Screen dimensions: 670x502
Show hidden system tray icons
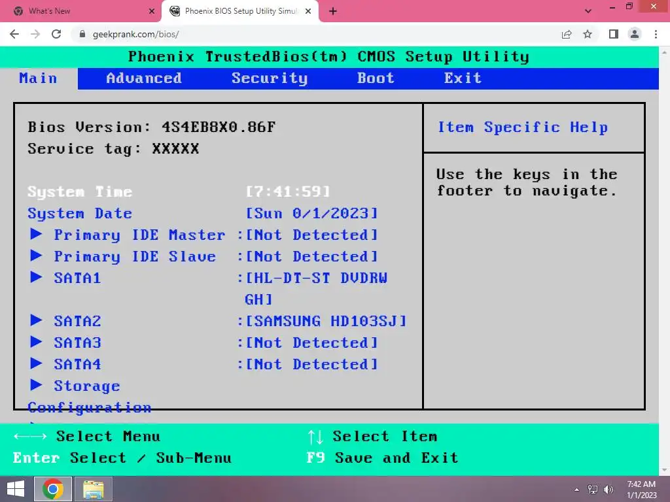[576, 490]
